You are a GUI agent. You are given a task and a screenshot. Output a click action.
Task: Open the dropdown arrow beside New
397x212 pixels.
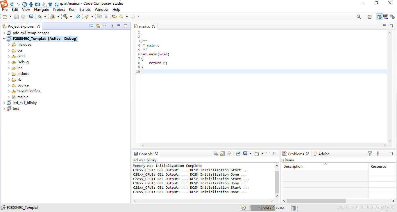11,17
